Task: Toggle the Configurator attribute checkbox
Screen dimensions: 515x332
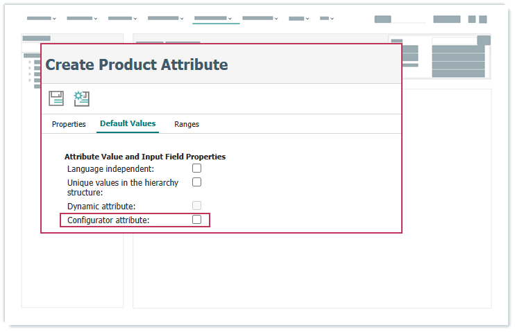Action: click(196, 220)
